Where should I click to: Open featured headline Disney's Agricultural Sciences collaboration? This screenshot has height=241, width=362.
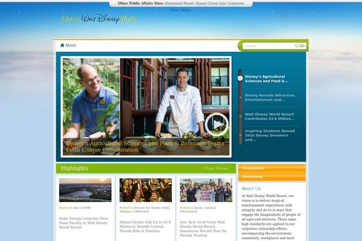(145, 146)
